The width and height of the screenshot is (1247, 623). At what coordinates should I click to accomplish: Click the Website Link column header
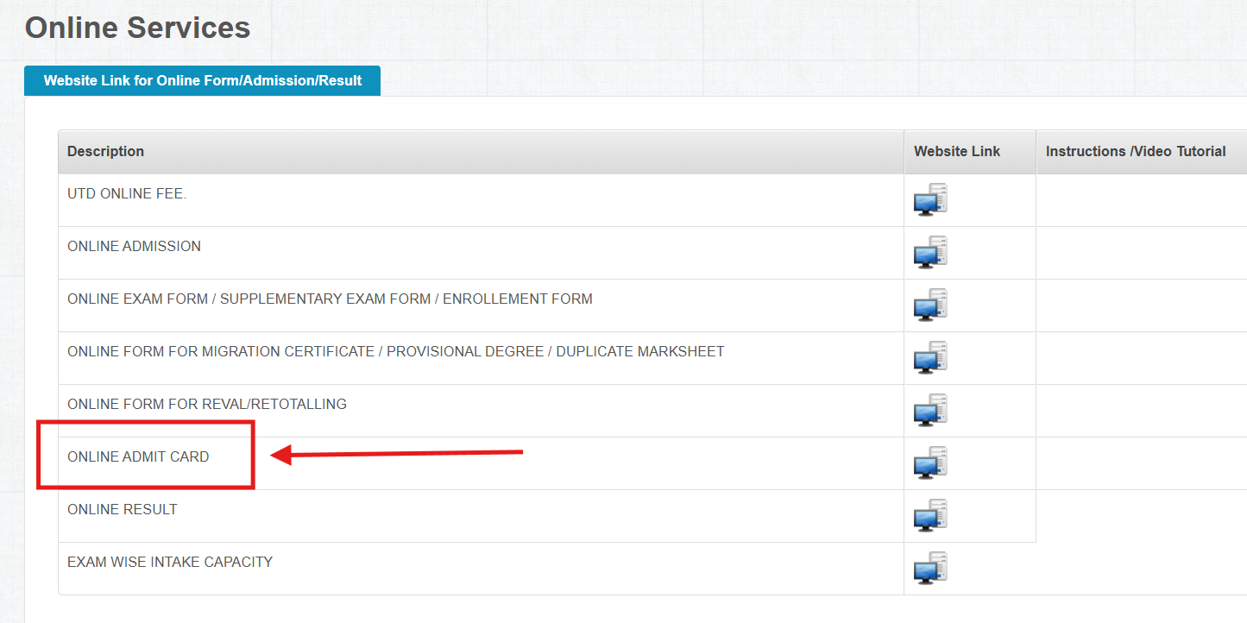tap(956, 152)
